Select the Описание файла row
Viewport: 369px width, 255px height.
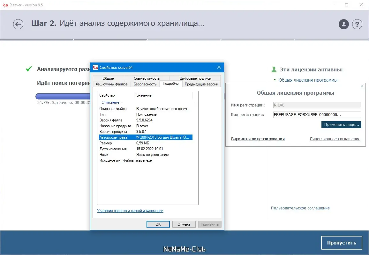(146, 109)
